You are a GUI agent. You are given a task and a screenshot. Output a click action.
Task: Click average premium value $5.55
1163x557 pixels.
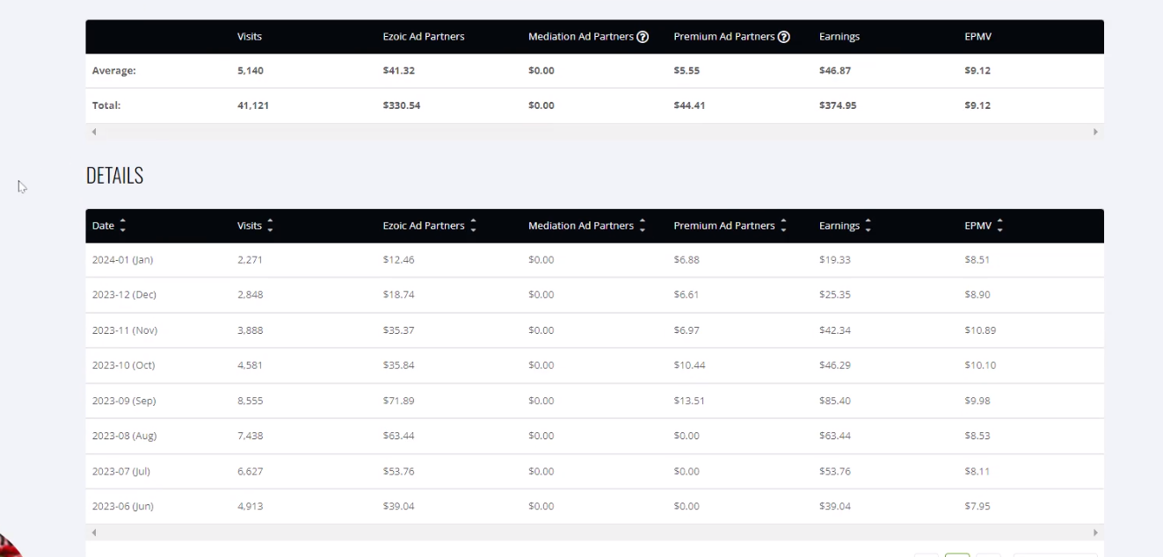click(687, 71)
